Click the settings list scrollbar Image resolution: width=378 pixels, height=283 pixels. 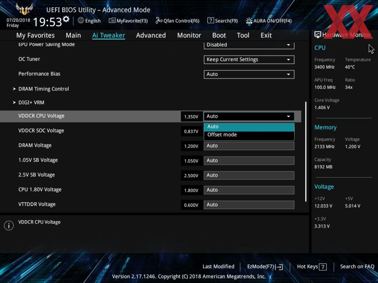click(306, 151)
